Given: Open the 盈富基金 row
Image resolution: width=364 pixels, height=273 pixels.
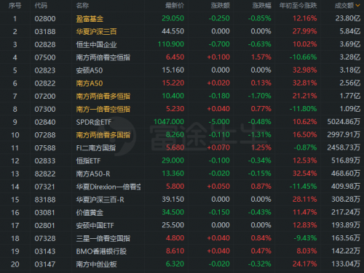Looking at the screenshot, I should 182,18.
